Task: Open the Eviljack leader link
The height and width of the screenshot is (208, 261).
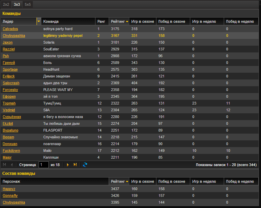Action: click(x=9, y=76)
